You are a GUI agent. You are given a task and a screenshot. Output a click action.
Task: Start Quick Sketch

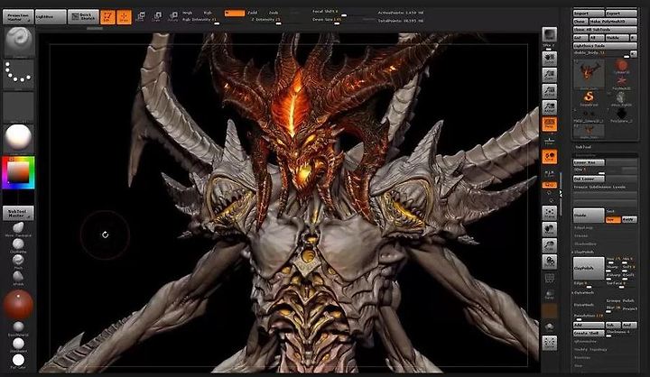tap(83, 17)
